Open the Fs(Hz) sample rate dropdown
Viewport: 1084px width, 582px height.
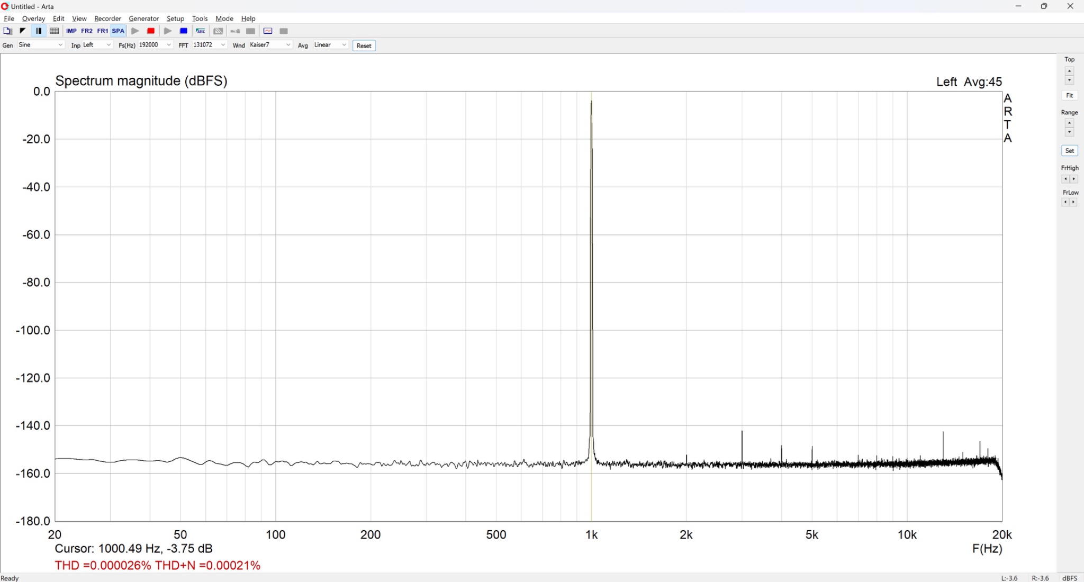click(155, 45)
